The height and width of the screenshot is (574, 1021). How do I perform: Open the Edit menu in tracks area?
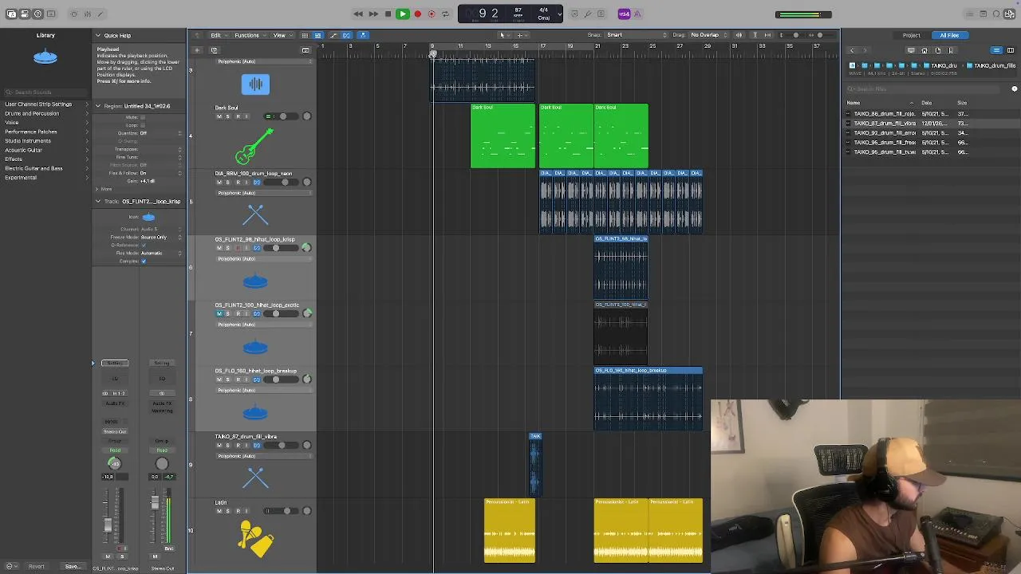(x=218, y=35)
